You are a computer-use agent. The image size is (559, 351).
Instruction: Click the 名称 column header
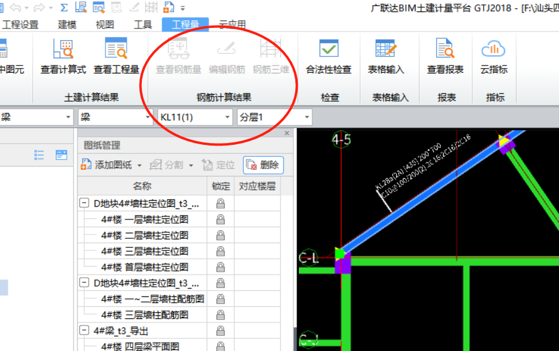(x=142, y=186)
